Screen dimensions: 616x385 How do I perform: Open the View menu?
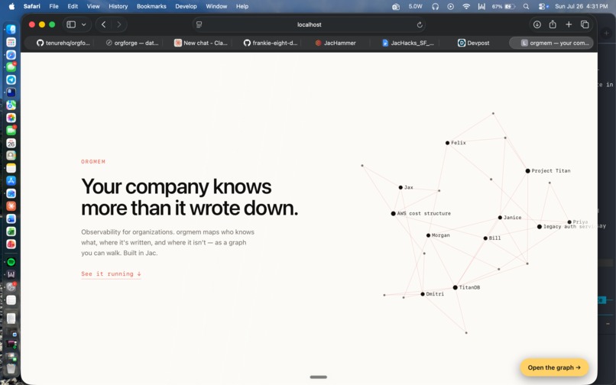(93, 6)
